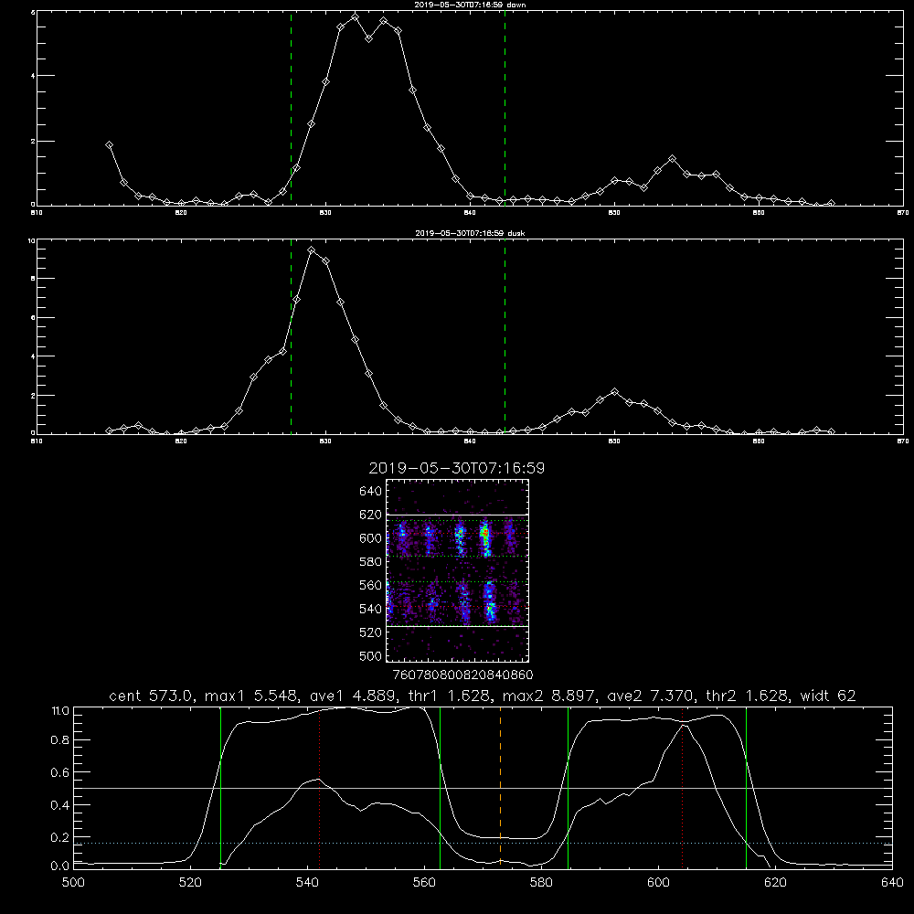The width and height of the screenshot is (914, 914).
Task: Click the 500 label on the bottom plot x-axis
Action: 73,883
